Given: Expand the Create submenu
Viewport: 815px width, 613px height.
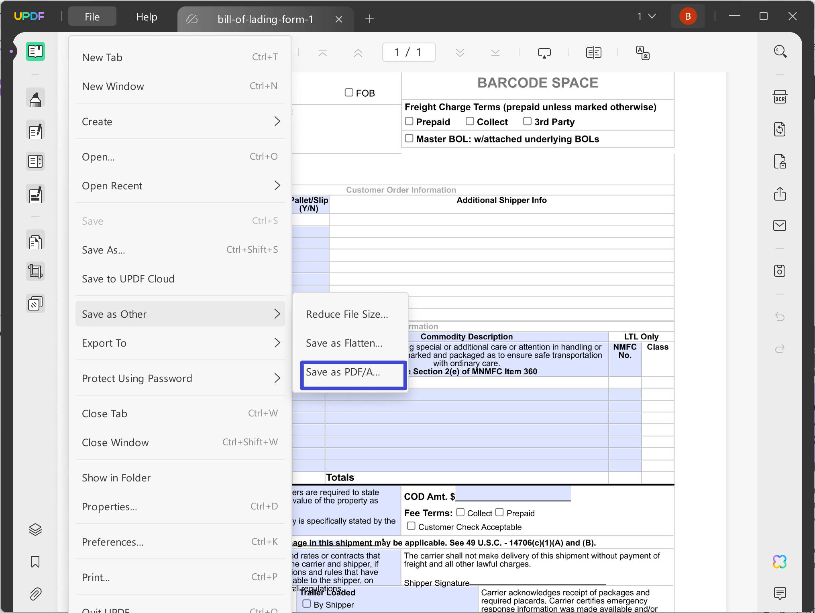Looking at the screenshot, I should coord(180,121).
